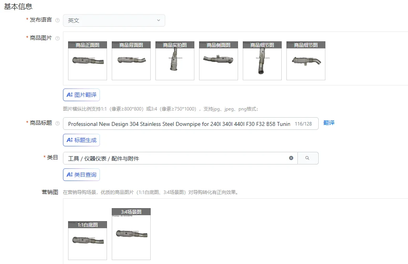Click the 类目 field showing 工具 / 仪器仪表
The height and width of the screenshot is (264, 408).
180,158
